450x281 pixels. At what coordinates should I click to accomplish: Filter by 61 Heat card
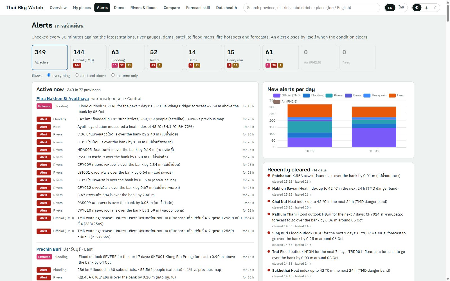click(x=280, y=57)
